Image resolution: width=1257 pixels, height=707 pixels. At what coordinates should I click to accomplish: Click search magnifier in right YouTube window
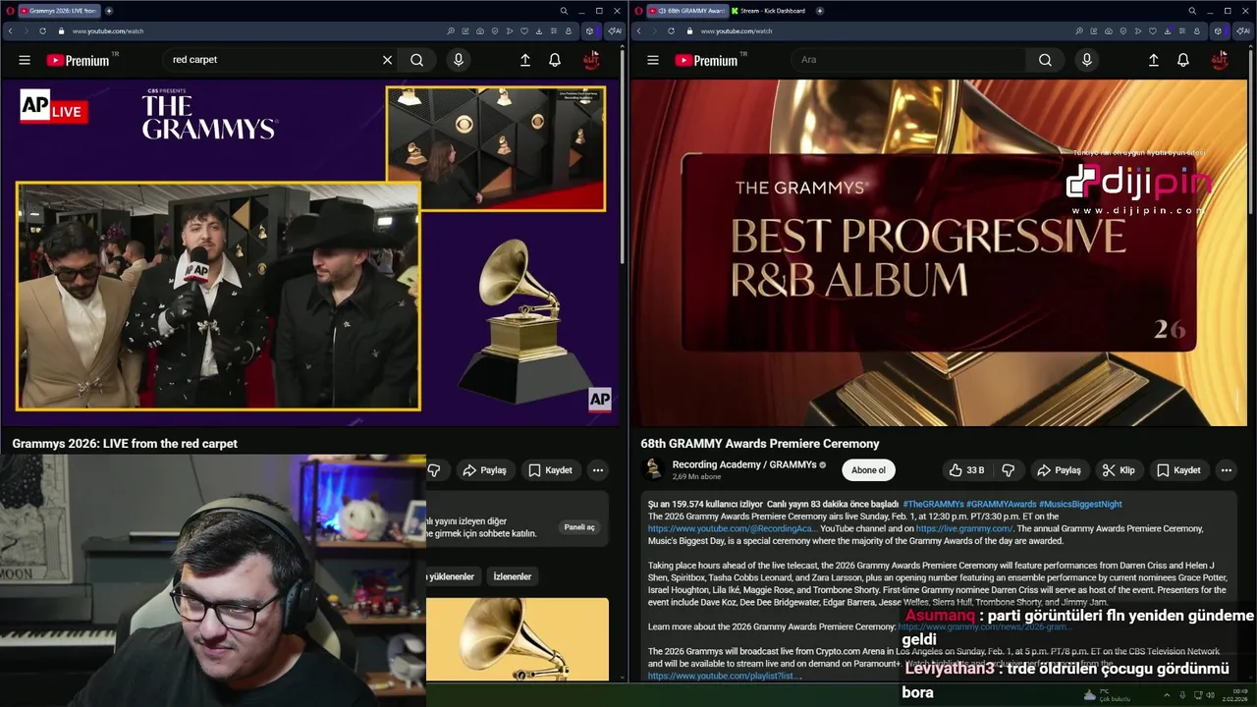(x=1045, y=60)
